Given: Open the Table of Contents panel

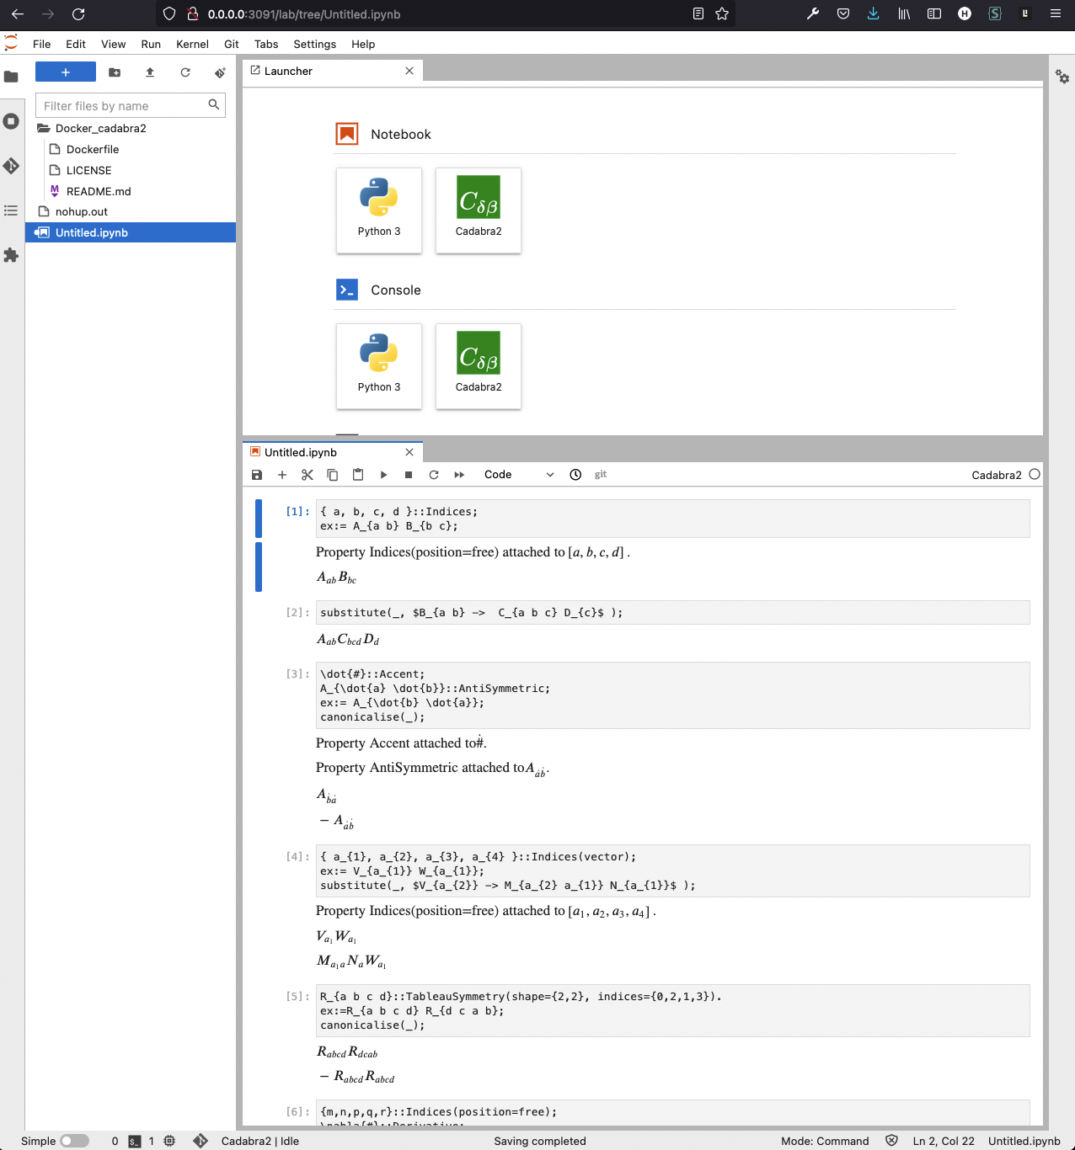Looking at the screenshot, I should coord(12,210).
